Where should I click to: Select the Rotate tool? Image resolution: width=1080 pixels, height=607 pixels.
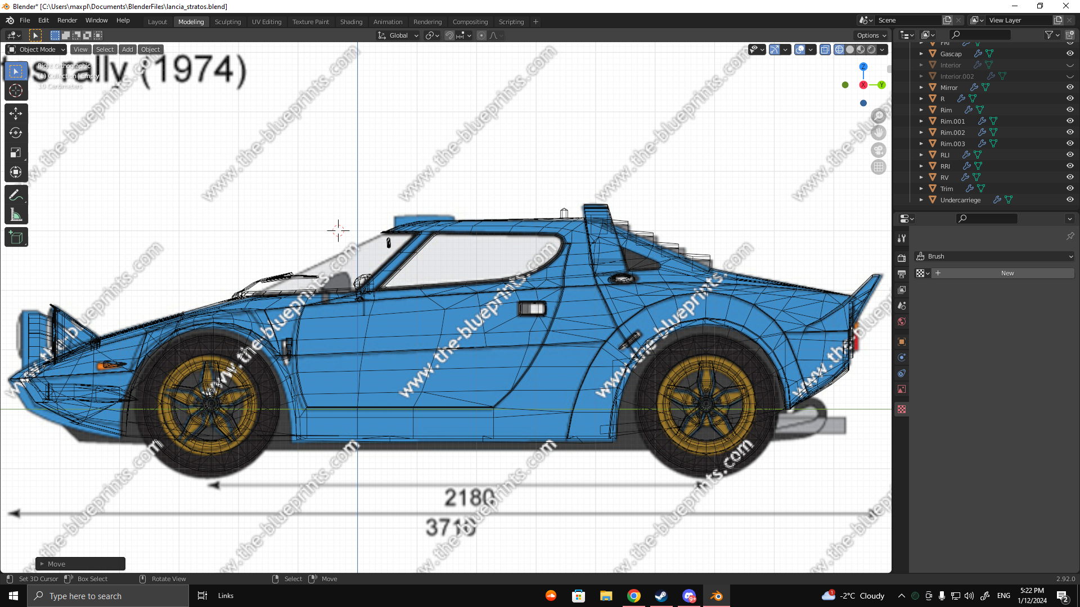pyautogui.click(x=16, y=133)
